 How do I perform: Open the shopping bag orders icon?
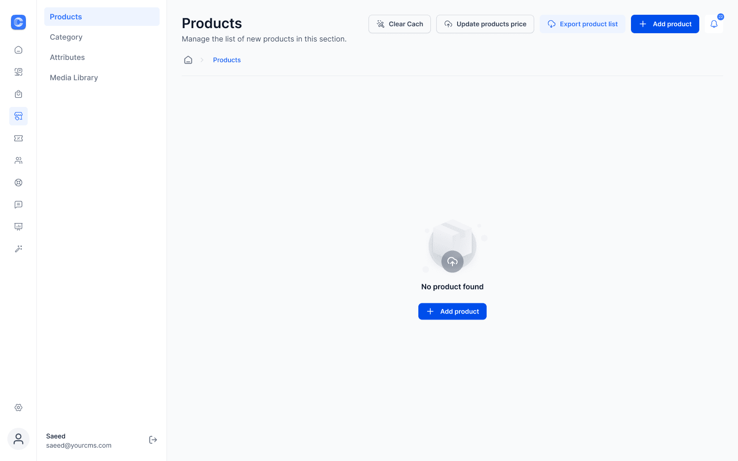click(18, 94)
